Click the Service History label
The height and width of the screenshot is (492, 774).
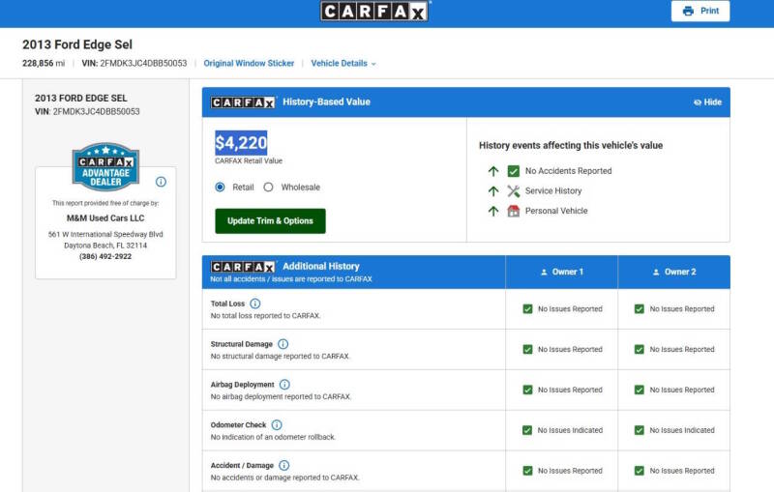(553, 191)
